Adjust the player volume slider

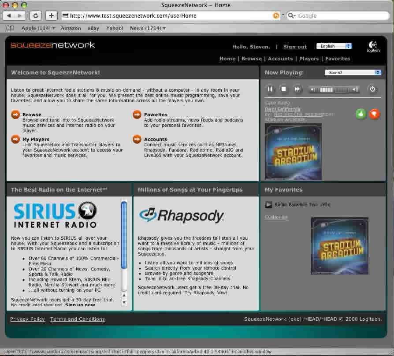[334, 89]
